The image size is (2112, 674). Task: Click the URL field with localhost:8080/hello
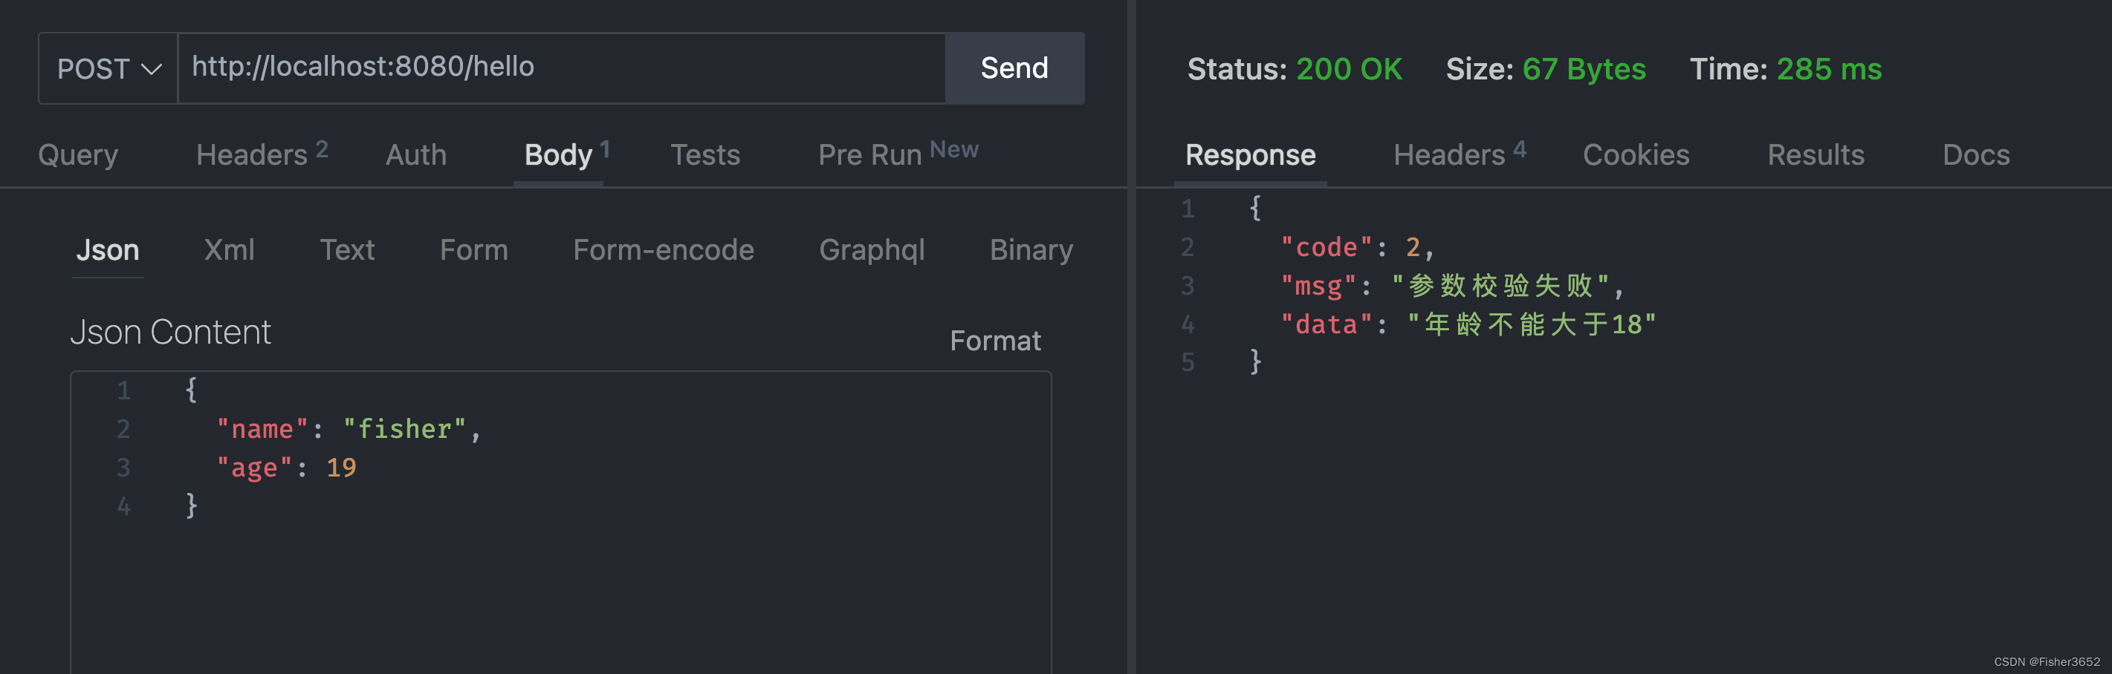(562, 68)
